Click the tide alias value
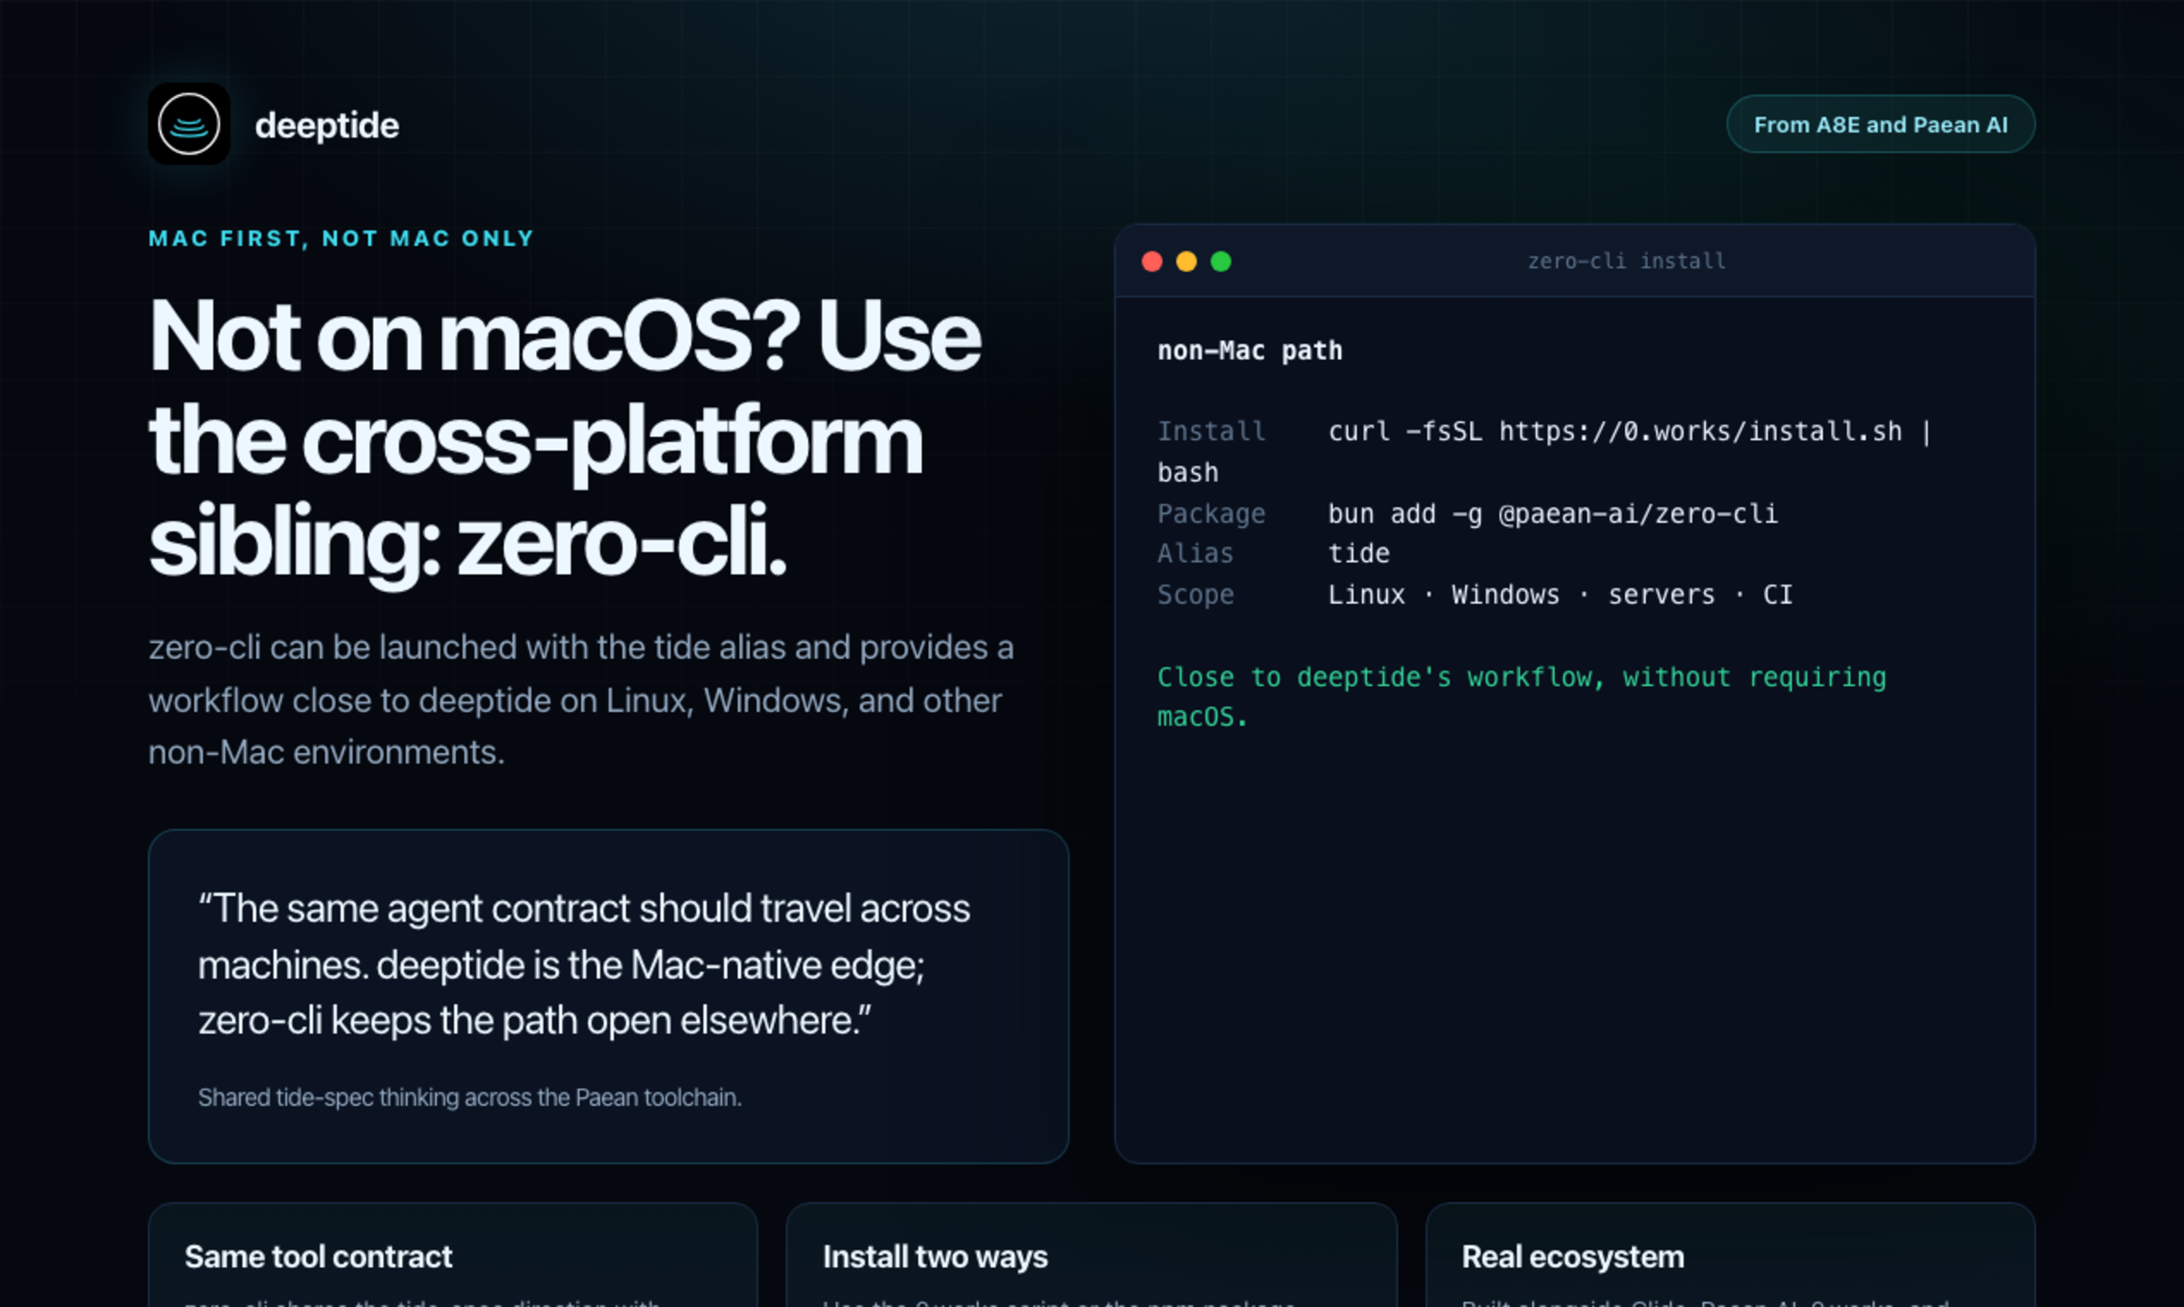Image resolution: width=2184 pixels, height=1307 pixels. [1359, 553]
